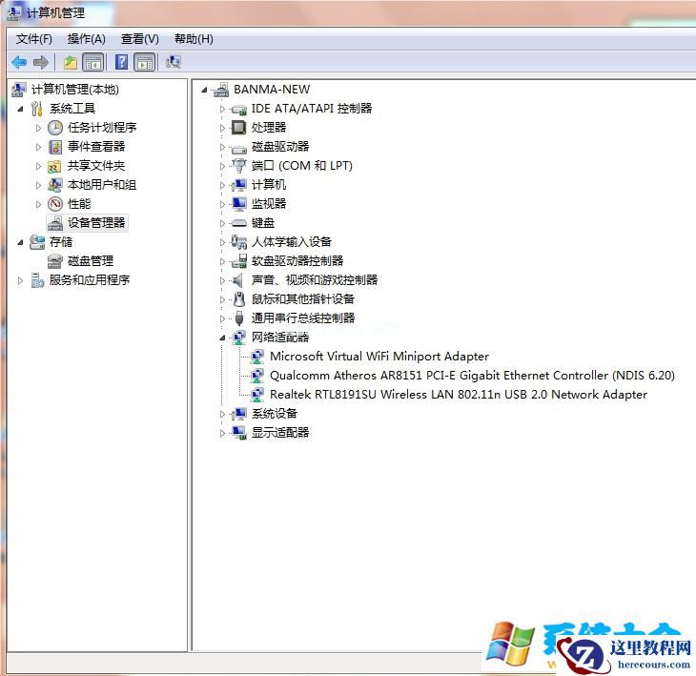
Task: Open the 帮助(H) menu
Action: click(194, 39)
